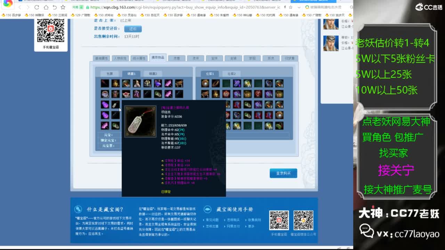Click the '13天11时' remaining sale time
Screen dimensions: 445x250
132,36
